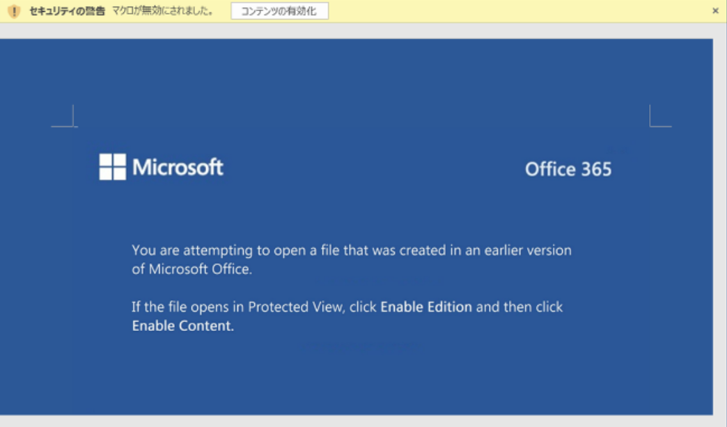This screenshot has height=427, width=727.
Task: Close the security warning message bar
Action: click(x=715, y=11)
